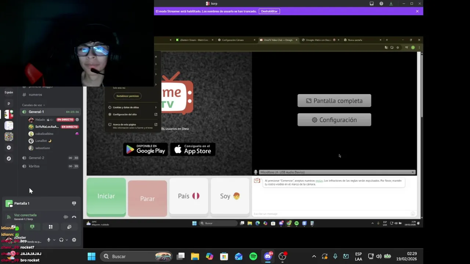470x264 pixels.
Task: Click App Store download badge
Action: tap(193, 149)
